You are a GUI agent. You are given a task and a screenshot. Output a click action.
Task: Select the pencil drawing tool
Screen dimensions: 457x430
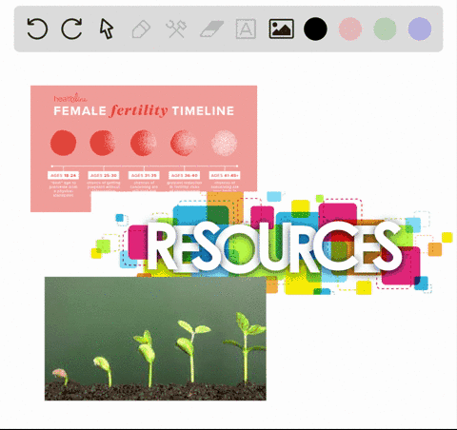click(141, 29)
